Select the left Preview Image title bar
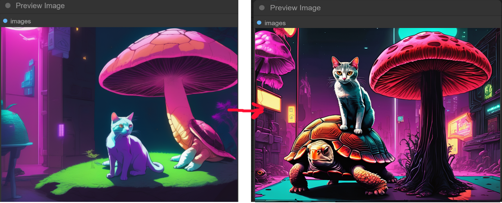 [112, 6]
